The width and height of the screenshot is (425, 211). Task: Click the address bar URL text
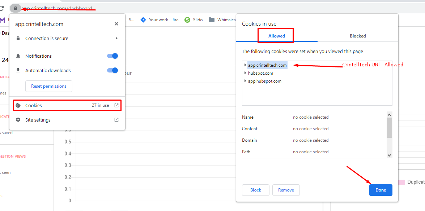pos(57,8)
